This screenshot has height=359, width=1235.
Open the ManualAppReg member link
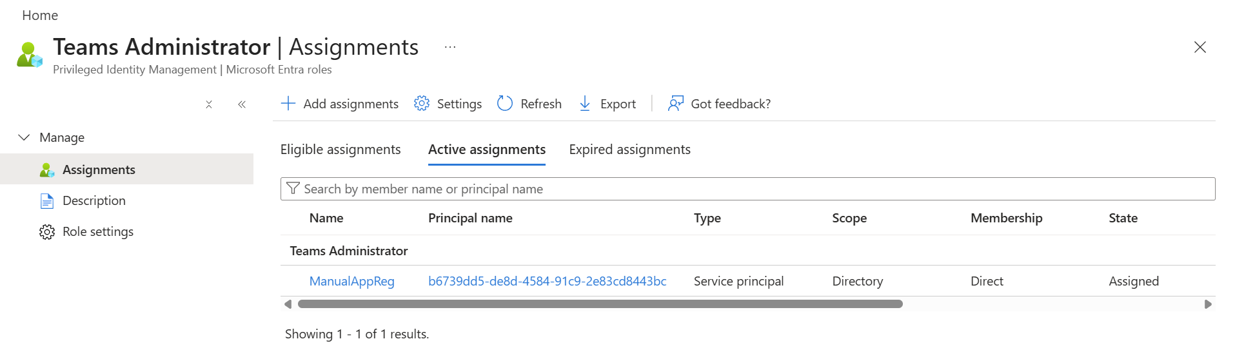click(351, 281)
